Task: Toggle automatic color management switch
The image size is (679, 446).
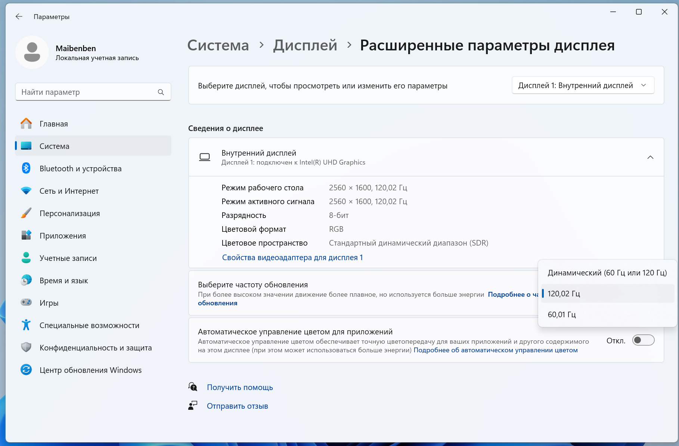Action: coord(643,340)
